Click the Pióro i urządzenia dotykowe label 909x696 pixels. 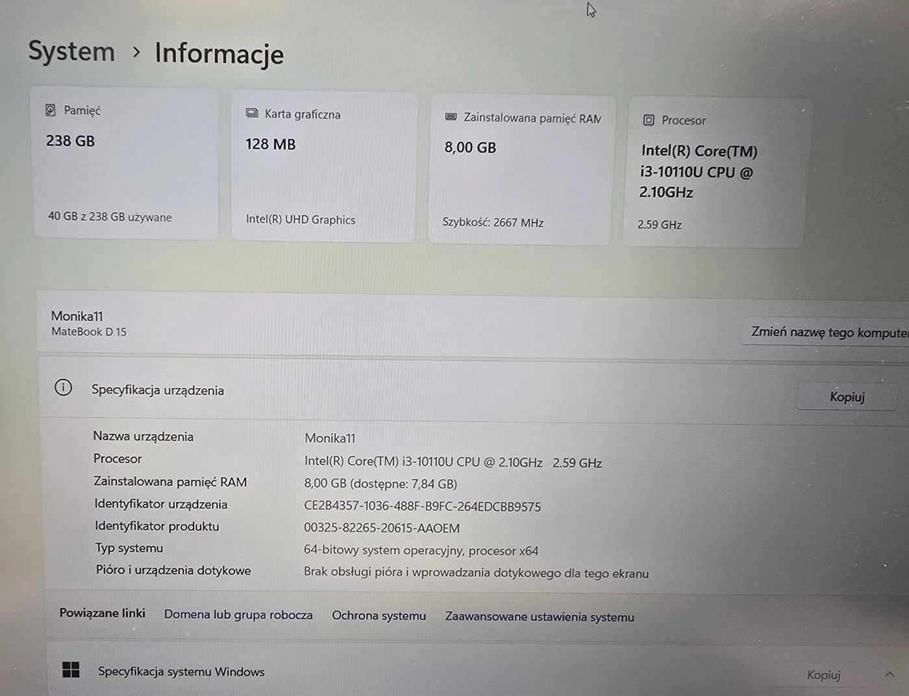(x=173, y=570)
